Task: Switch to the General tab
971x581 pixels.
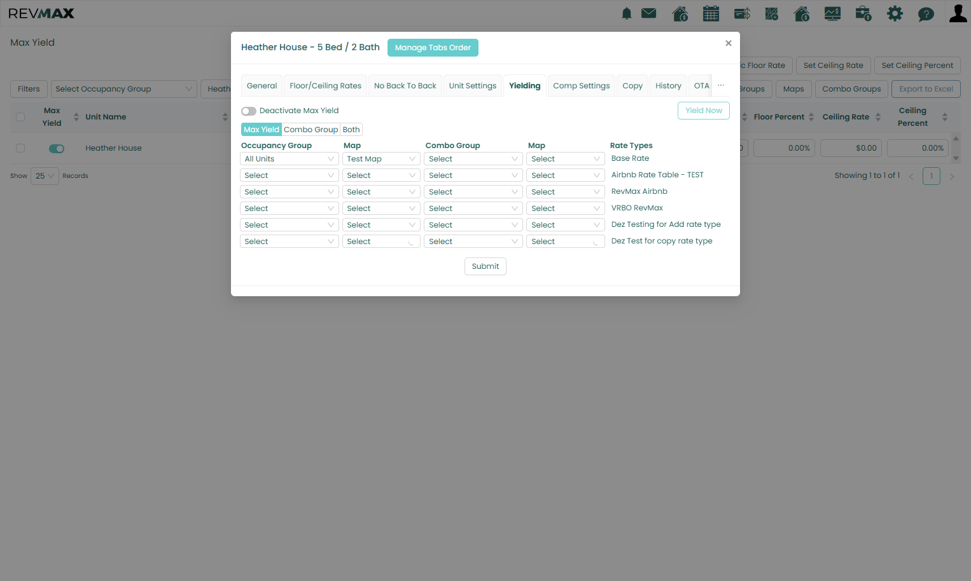Action: [x=262, y=86]
